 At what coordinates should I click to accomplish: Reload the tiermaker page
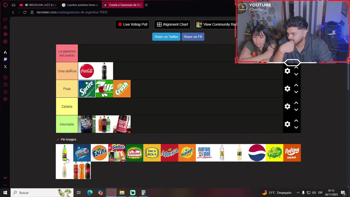click(25, 12)
